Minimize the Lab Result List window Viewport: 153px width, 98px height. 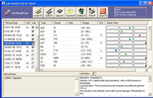[x=141, y=3]
